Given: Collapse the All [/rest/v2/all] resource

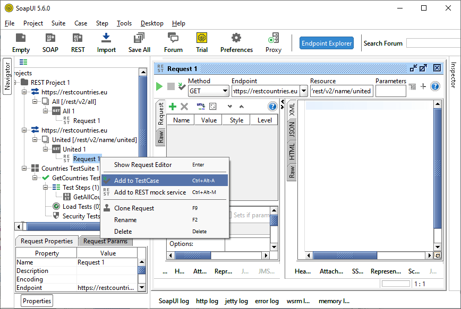Looking at the screenshot, I should pyautogui.click(x=35, y=102).
